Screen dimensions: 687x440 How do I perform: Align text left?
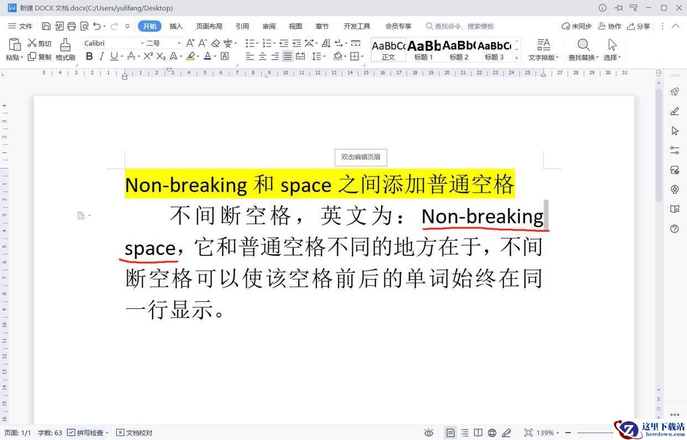250,56
